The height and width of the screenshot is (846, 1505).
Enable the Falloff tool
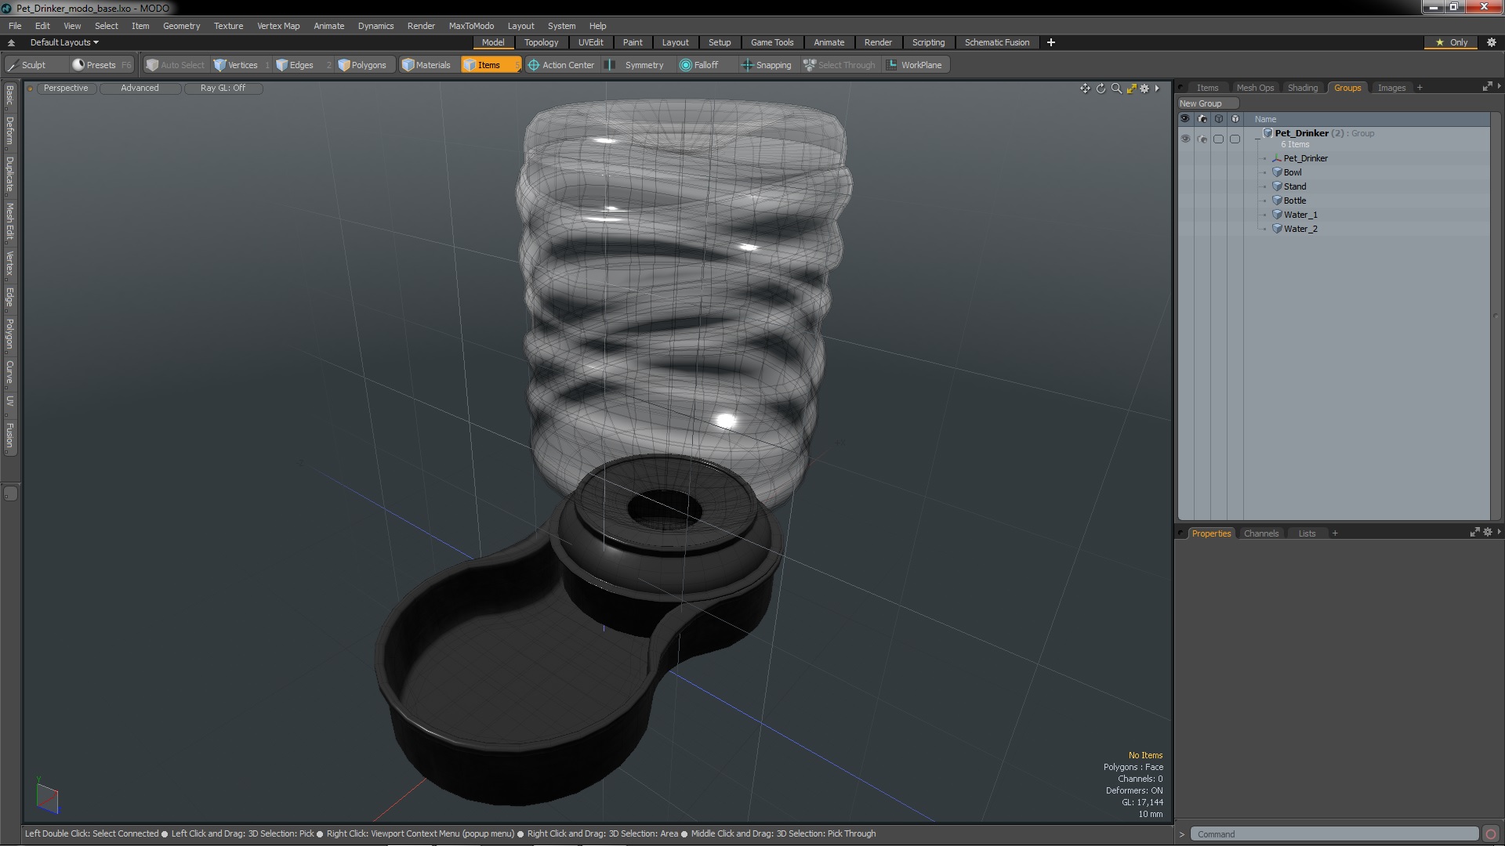(x=698, y=65)
